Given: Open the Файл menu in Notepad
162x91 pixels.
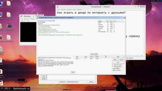Looking at the screenshot, I should (58, 10).
